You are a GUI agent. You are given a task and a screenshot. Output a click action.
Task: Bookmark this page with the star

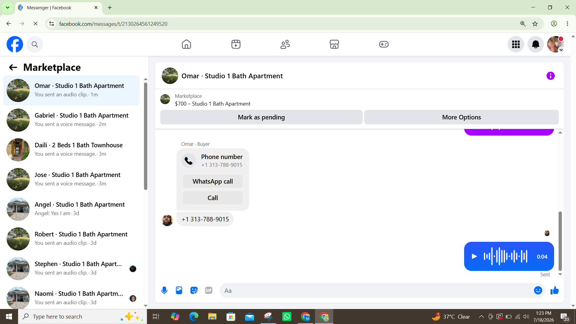tap(535, 24)
